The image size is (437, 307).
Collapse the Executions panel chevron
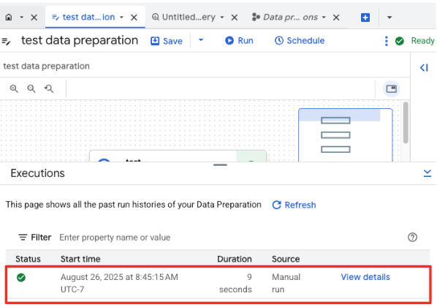pos(427,173)
